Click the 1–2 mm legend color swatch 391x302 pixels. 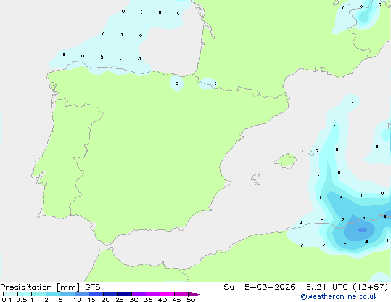pyautogui.click(x=39, y=294)
